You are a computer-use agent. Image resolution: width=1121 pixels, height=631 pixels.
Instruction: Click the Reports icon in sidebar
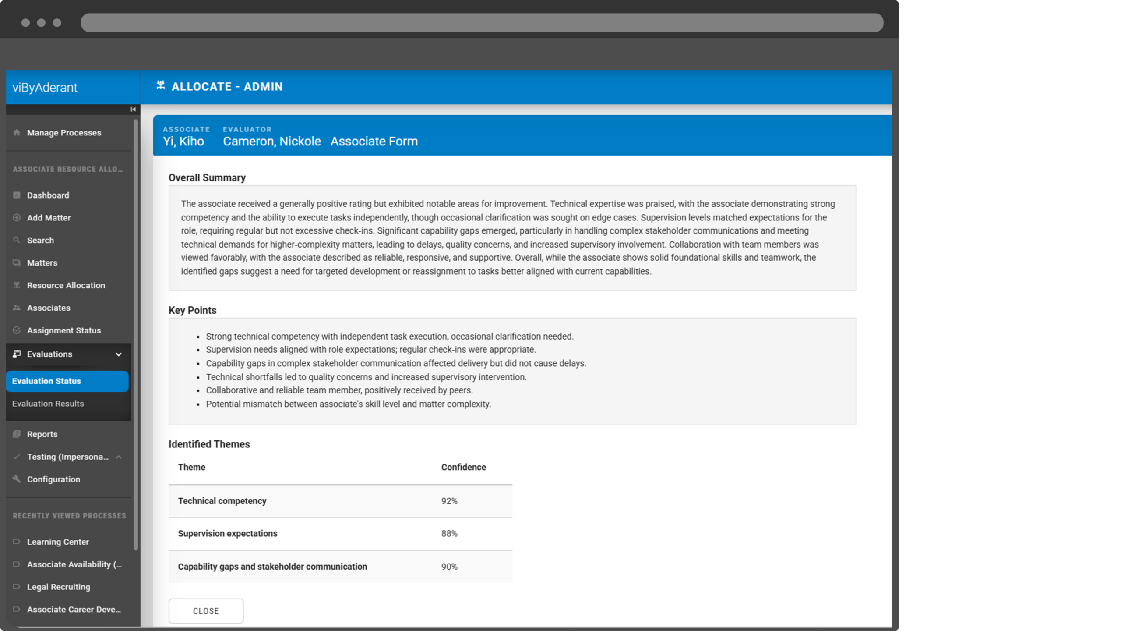pos(17,434)
